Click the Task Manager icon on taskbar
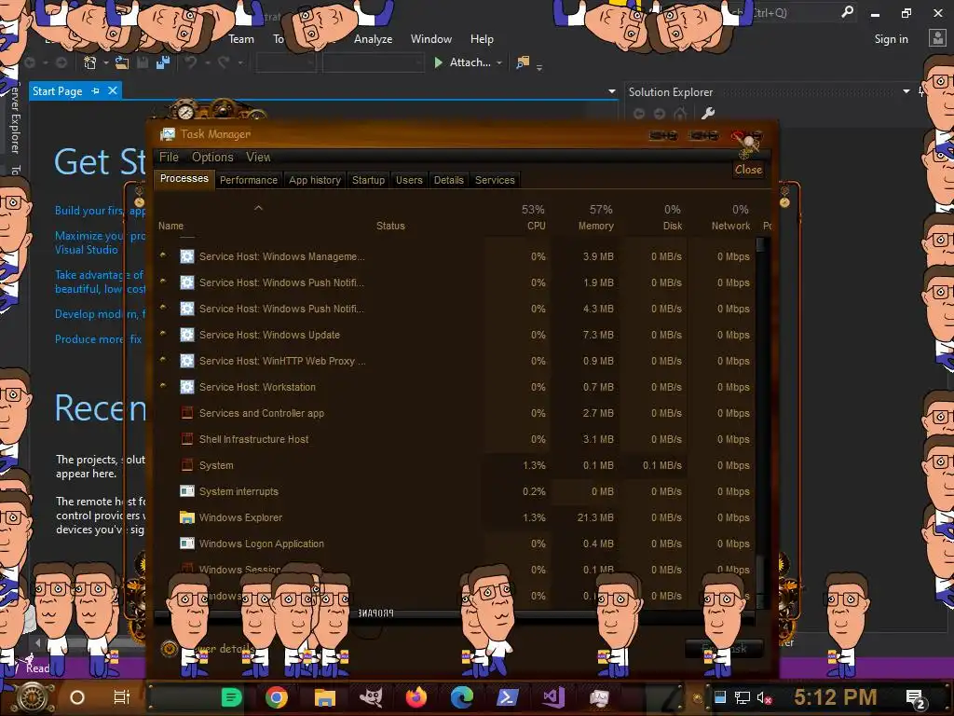Screen dimensions: 954x716 (x=599, y=697)
